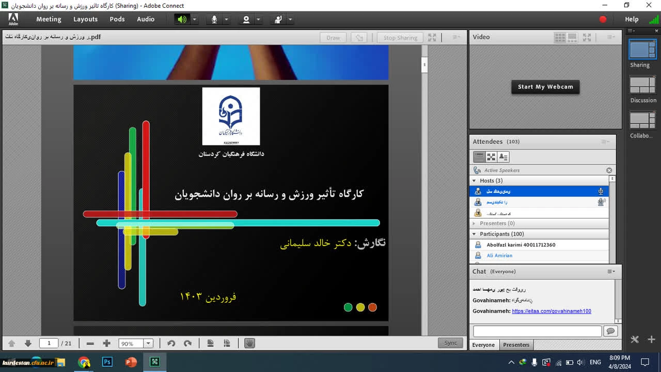Image resolution: width=661 pixels, height=372 pixels.
Task: Click the chat message input field
Action: 537,331
